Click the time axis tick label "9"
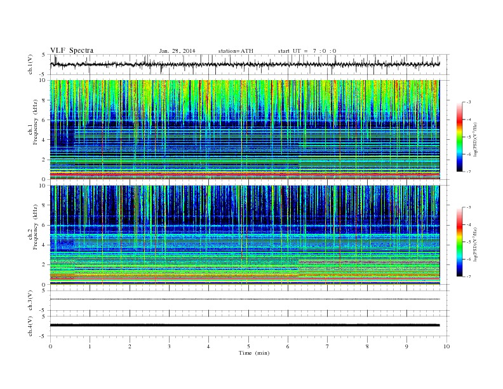The width and height of the screenshot is (503, 389). [406, 346]
